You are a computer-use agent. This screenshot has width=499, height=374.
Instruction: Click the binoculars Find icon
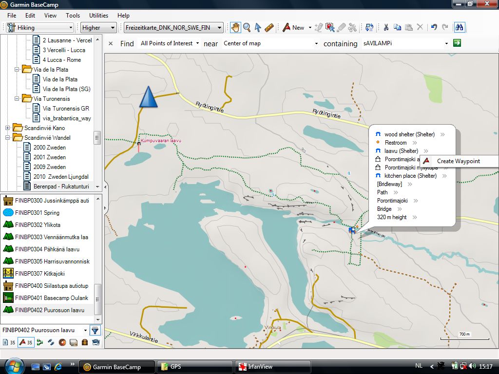459,28
